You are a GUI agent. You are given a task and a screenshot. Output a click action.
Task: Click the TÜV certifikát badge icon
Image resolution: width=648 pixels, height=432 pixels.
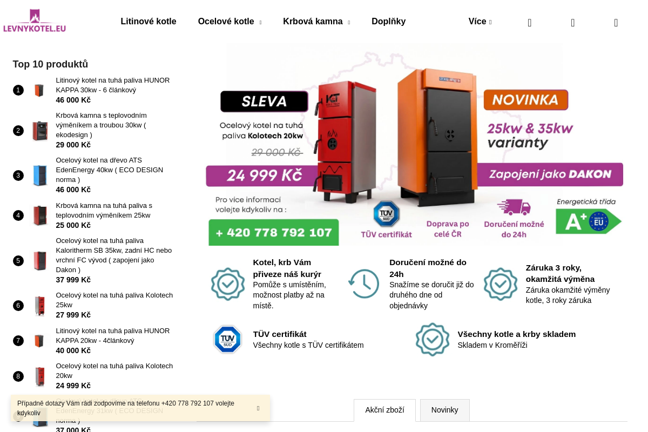pos(227,339)
